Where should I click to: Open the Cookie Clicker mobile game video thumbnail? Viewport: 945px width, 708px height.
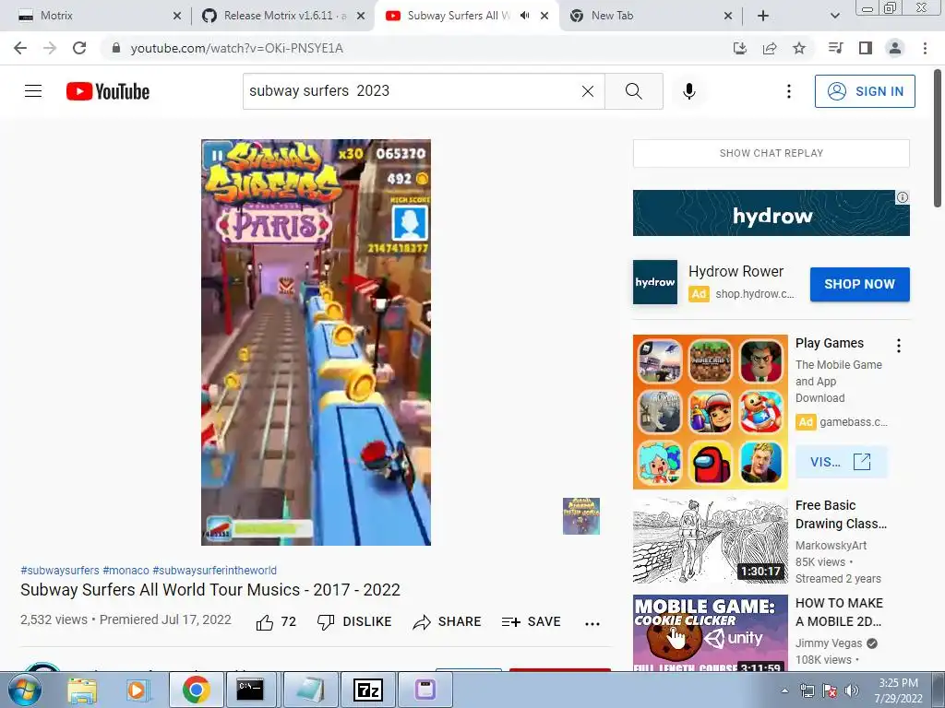[x=710, y=632]
